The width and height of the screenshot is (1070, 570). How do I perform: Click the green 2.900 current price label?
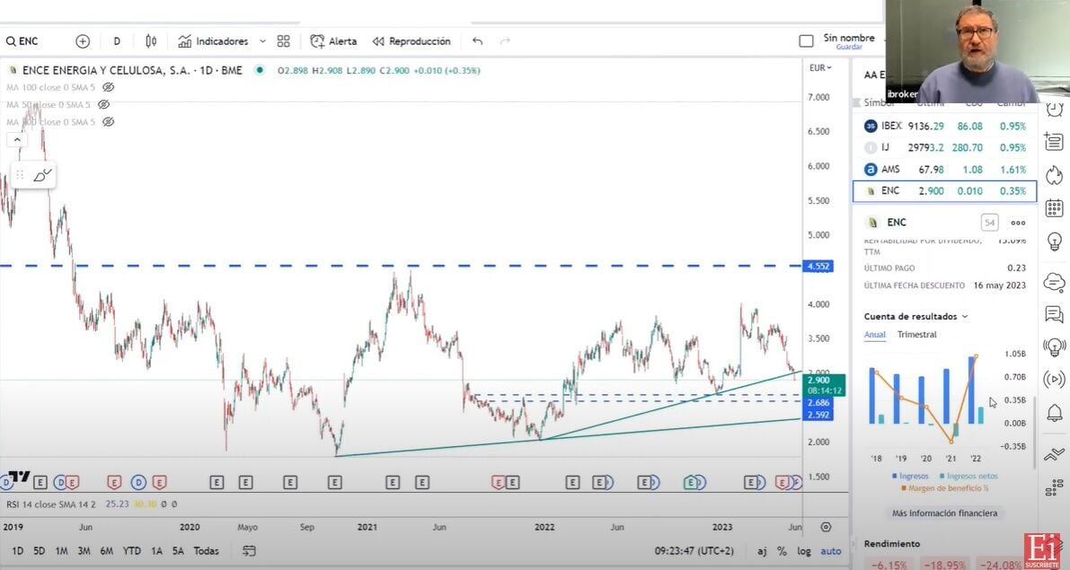click(825, 385)
